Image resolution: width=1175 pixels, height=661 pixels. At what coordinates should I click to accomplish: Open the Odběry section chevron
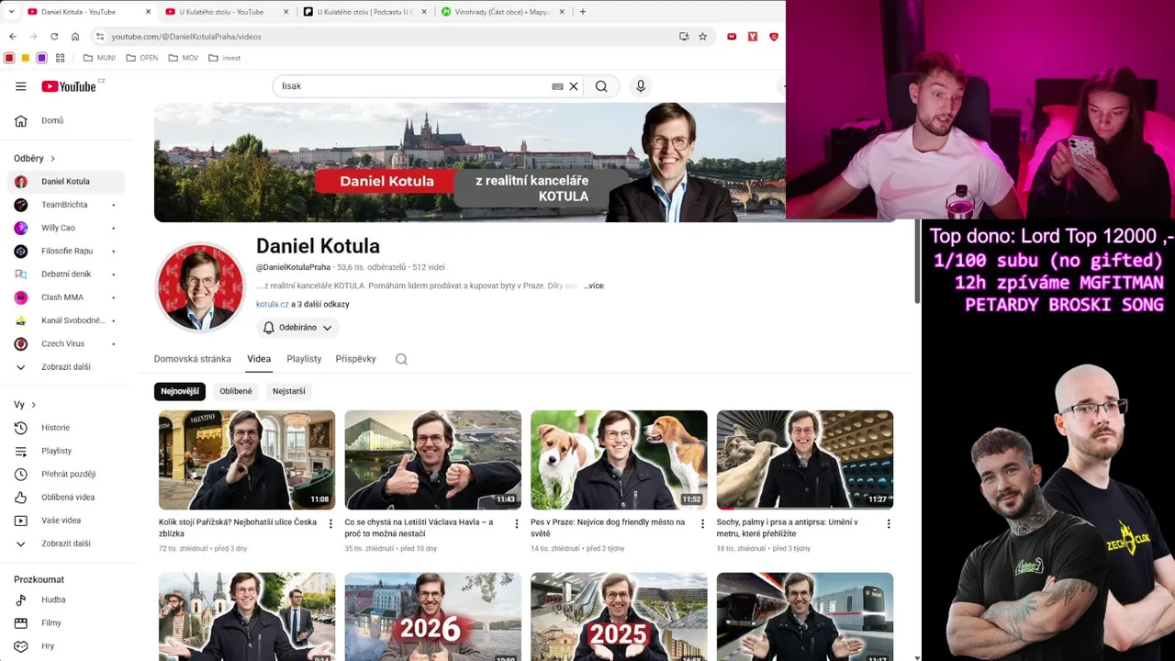52,159
